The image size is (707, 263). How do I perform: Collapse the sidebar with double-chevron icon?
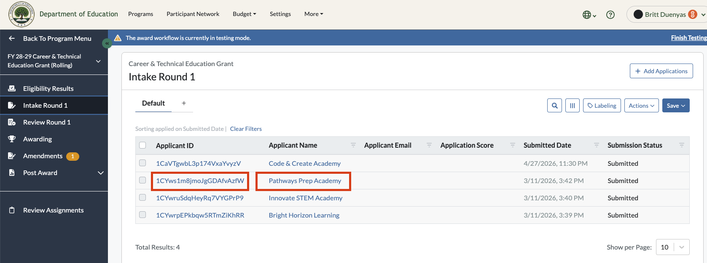(107, 43)
